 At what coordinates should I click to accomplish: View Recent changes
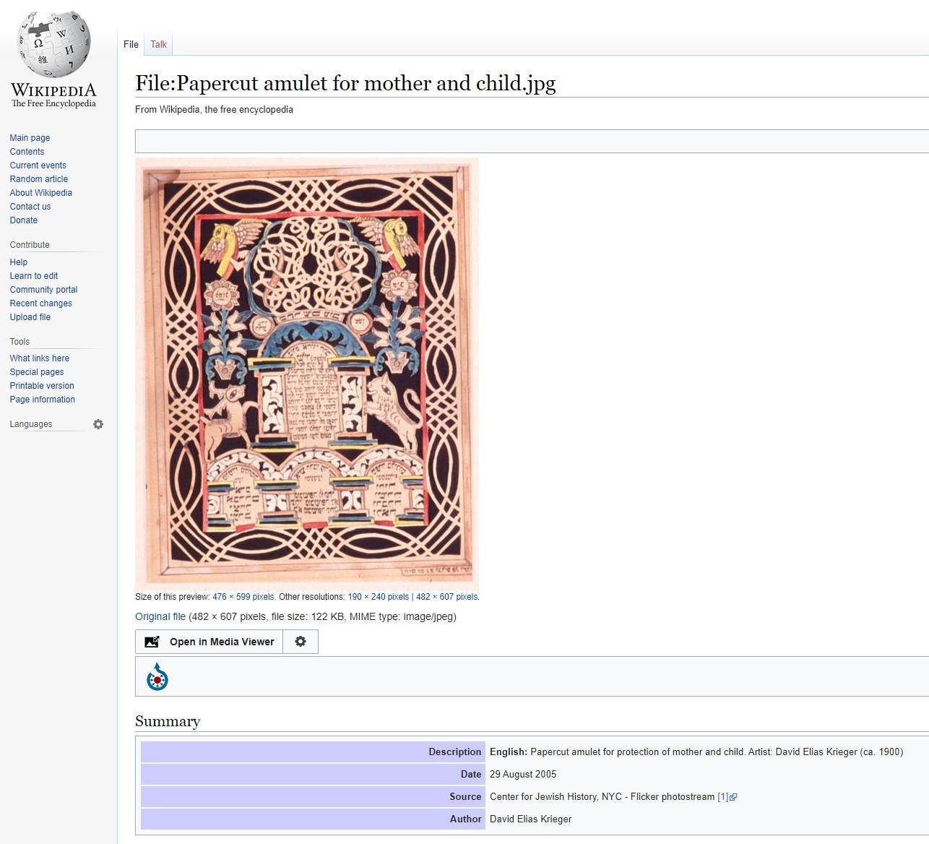pyautogui.click(x=40, y=303)
